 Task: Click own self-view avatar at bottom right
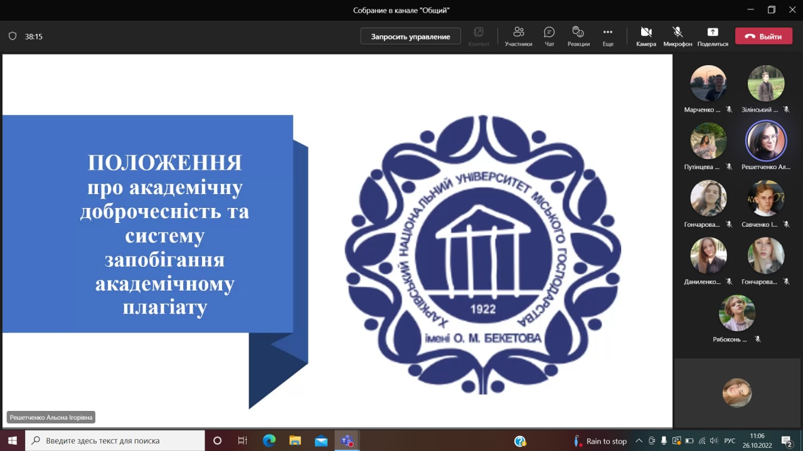(x=737, y=393)
